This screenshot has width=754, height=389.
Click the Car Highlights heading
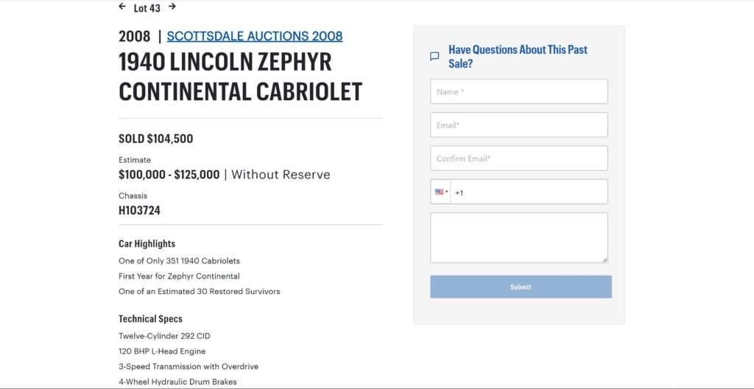click(x=147, y=244)
